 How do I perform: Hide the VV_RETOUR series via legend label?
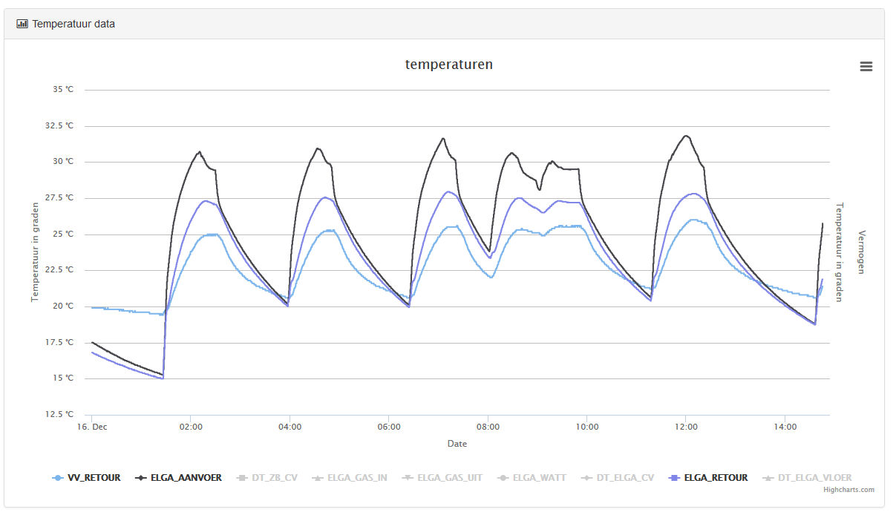pos(94,478)
